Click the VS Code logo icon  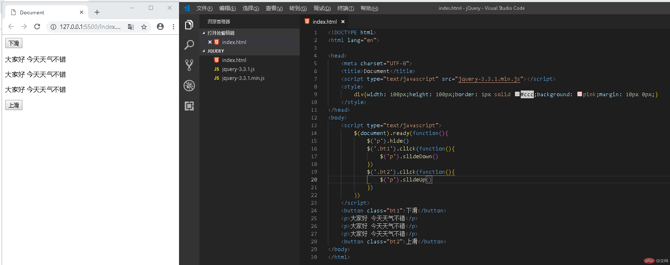click(x=187, y=8)
